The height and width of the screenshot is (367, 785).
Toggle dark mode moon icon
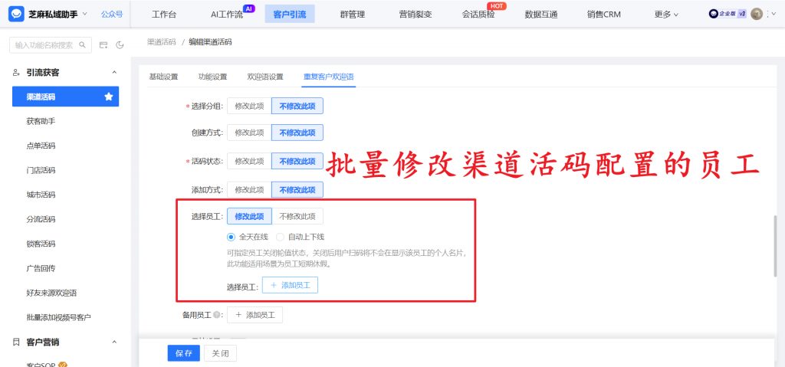coord(120,45)
